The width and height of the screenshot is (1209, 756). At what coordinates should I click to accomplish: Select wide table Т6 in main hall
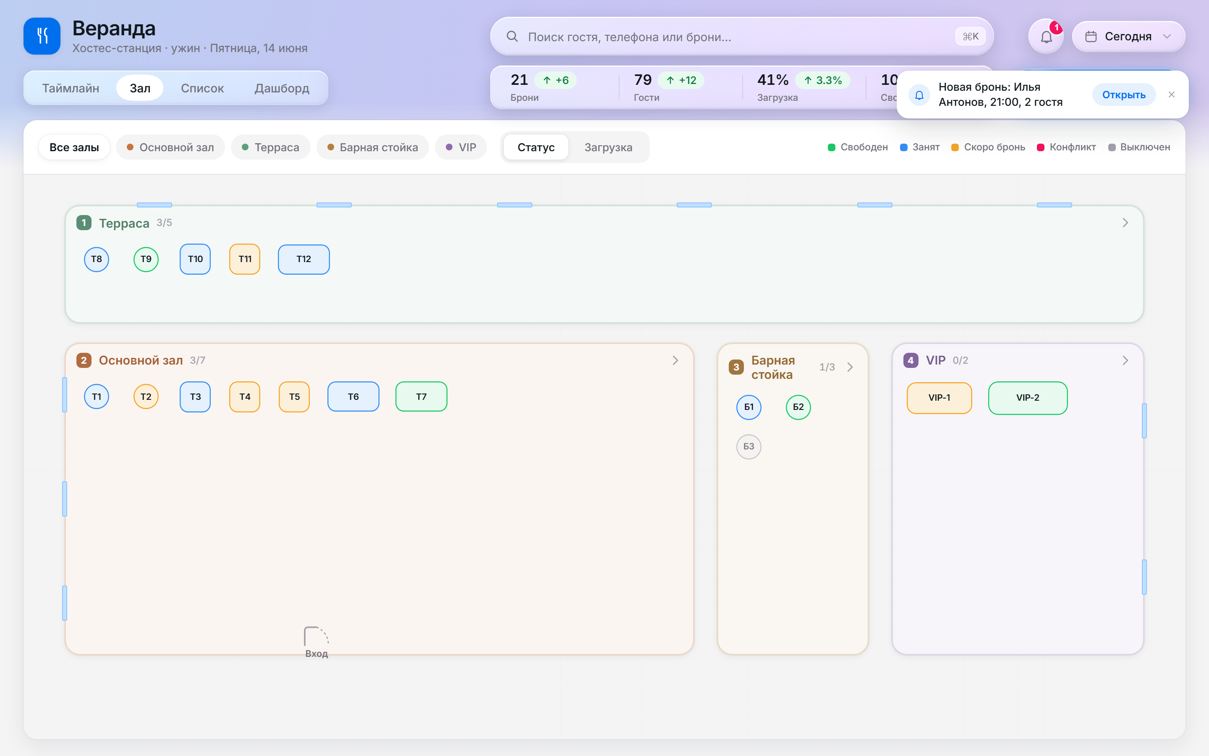pyautogui.click(x=353, y=396)
